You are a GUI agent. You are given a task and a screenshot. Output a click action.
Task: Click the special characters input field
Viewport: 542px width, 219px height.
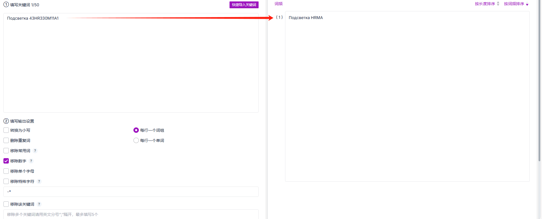(131, 192)
